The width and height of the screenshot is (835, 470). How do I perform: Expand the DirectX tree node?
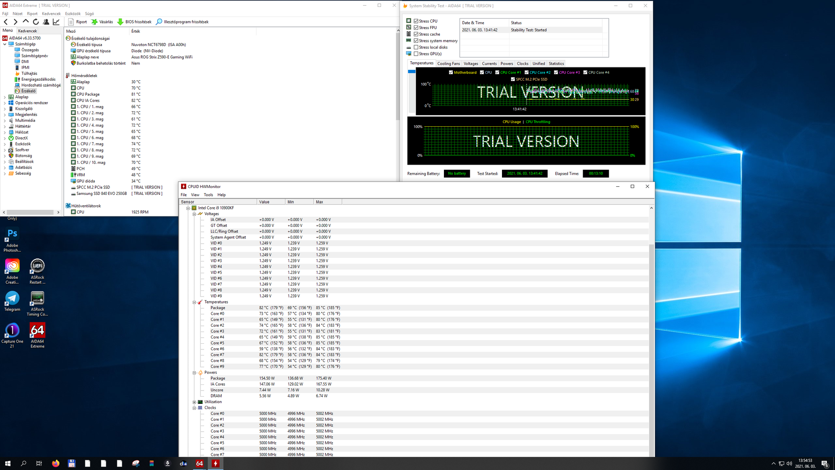[x=5, y=138]
